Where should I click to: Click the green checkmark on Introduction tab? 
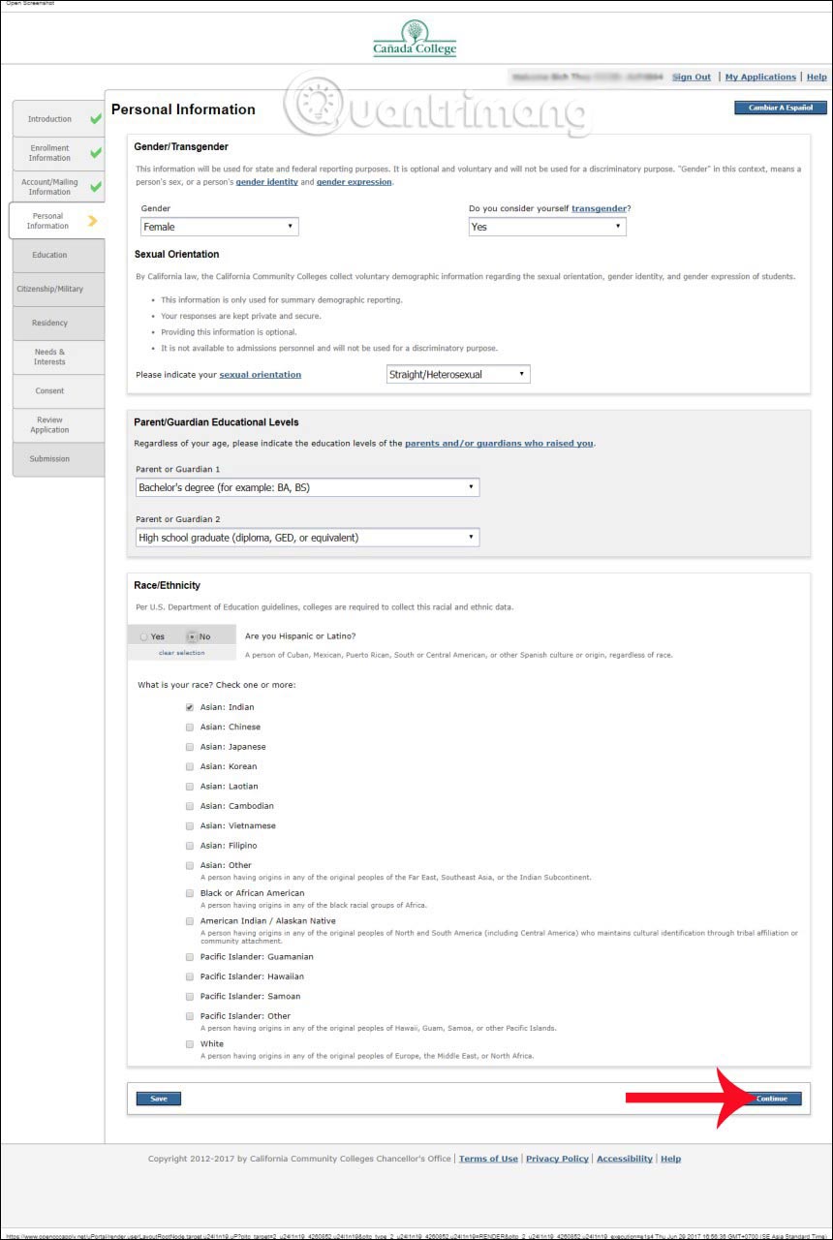pos(95,117)
